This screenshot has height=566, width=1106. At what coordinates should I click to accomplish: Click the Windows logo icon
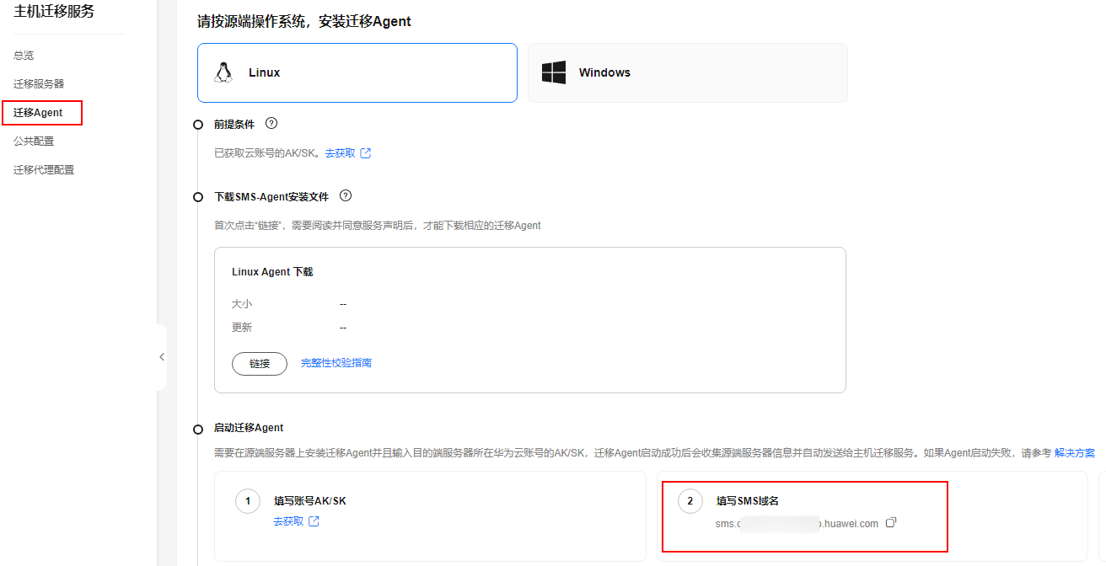tap(554, 72)
